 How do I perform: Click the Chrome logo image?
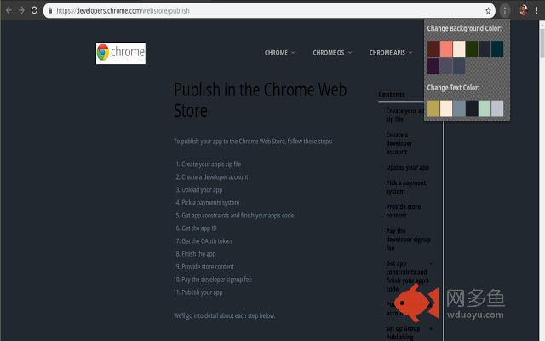click(121, 53)
